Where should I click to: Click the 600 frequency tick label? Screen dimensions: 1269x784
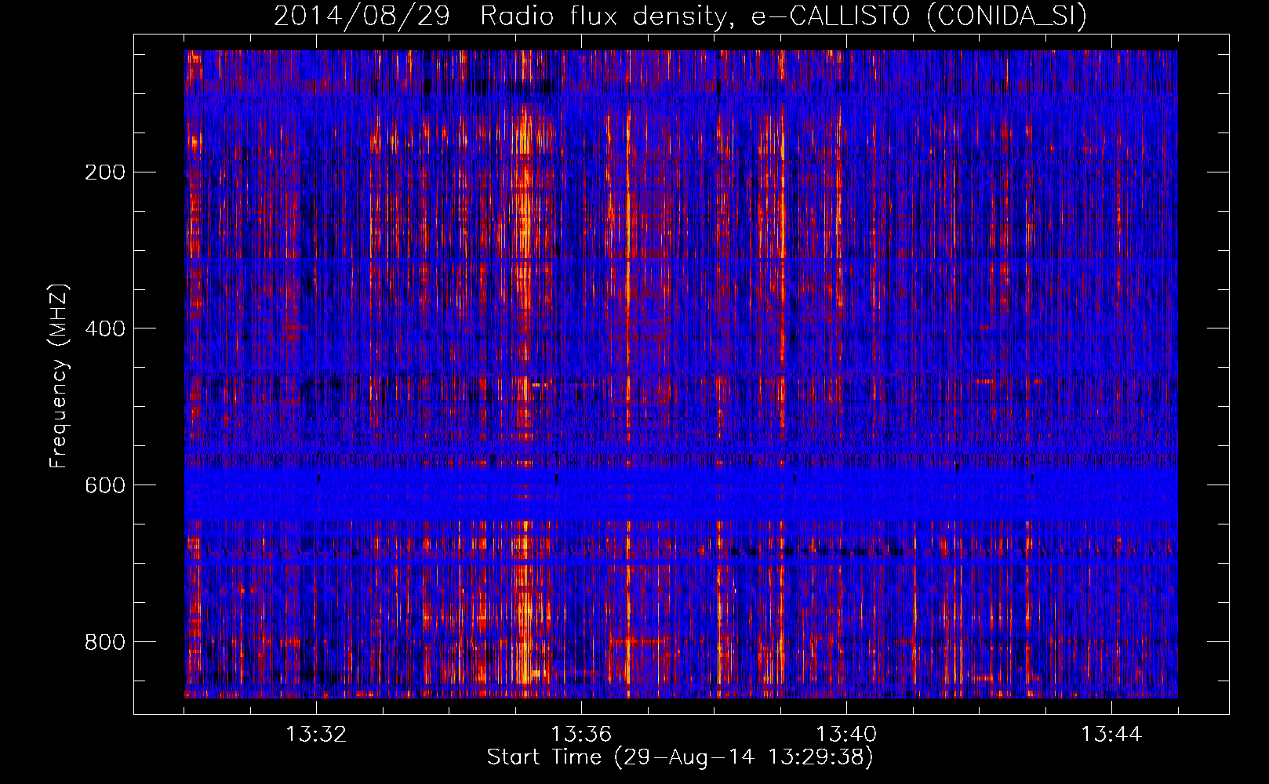pos(104,485)
